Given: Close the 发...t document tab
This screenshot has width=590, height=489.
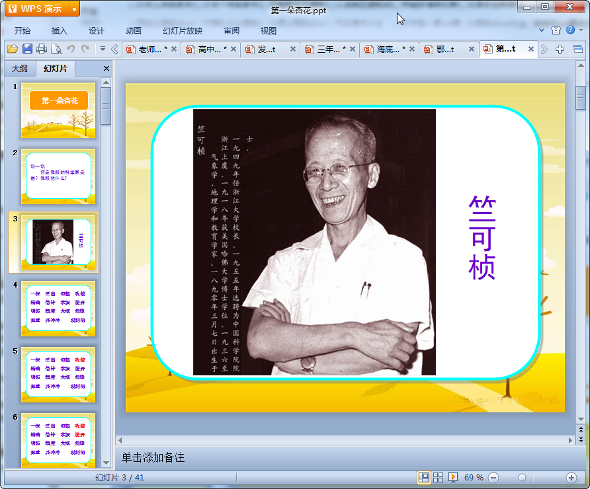Looking at the screenshot, I should pos(293,49).
